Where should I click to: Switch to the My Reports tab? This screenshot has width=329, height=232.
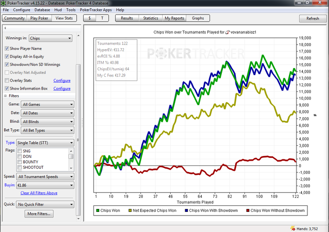(174, 18)
